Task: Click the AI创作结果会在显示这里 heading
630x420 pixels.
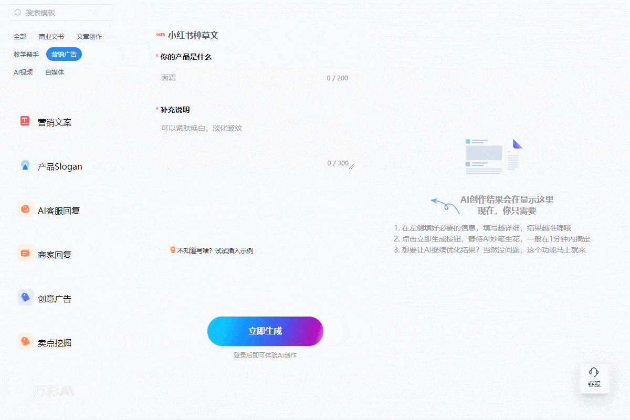Action: (507, 199)
